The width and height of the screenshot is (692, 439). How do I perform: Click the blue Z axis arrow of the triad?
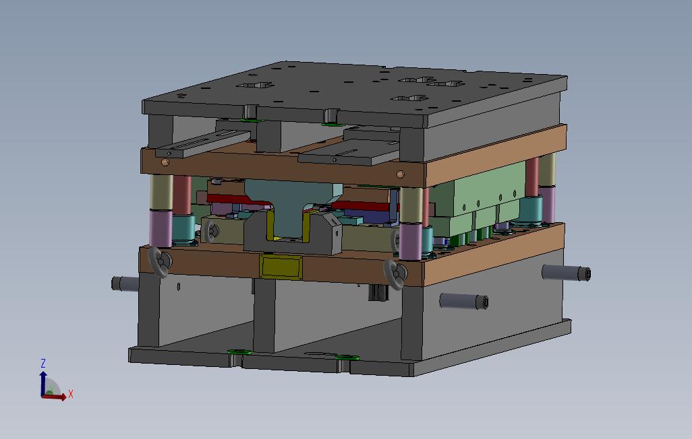coord(42,383)
